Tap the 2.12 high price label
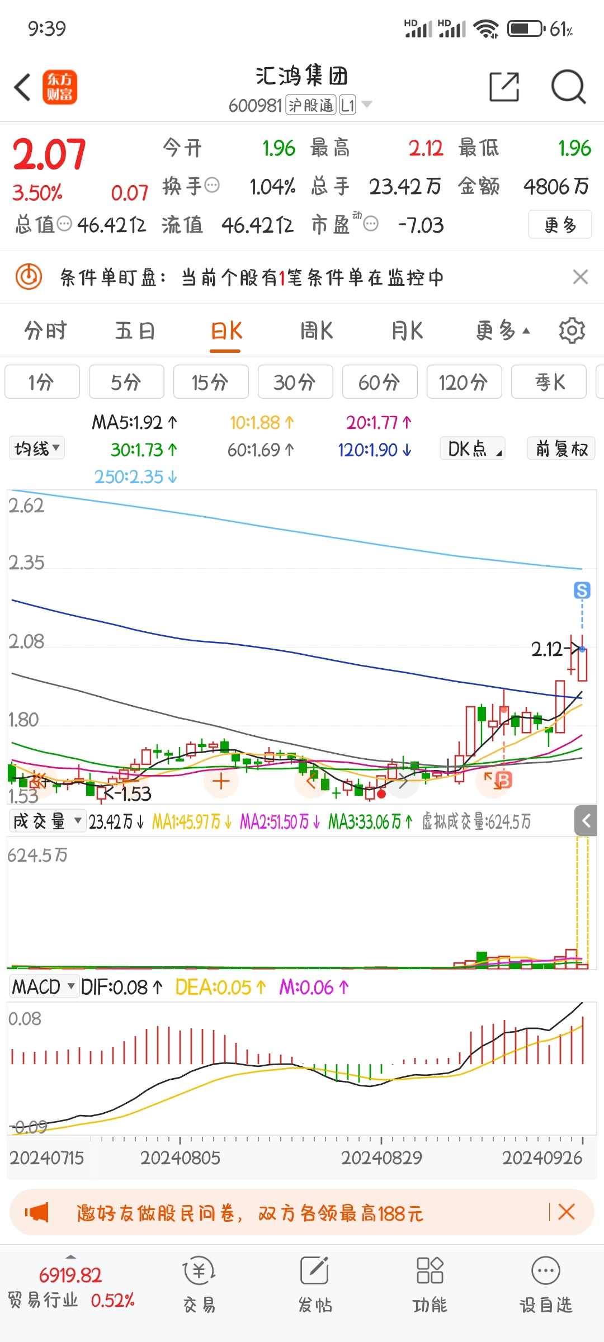 click(x=546, y=649)
